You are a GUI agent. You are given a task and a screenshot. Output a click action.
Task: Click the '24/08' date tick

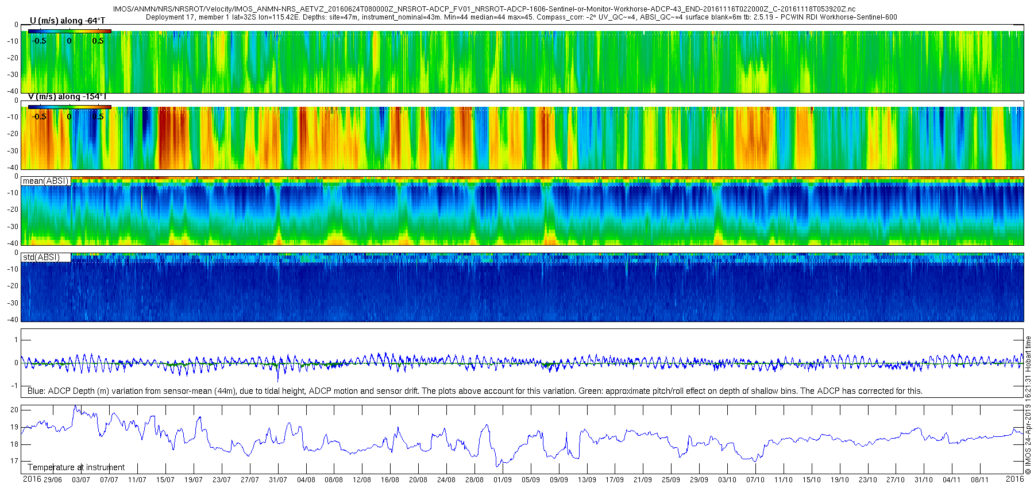coord(446,480)
